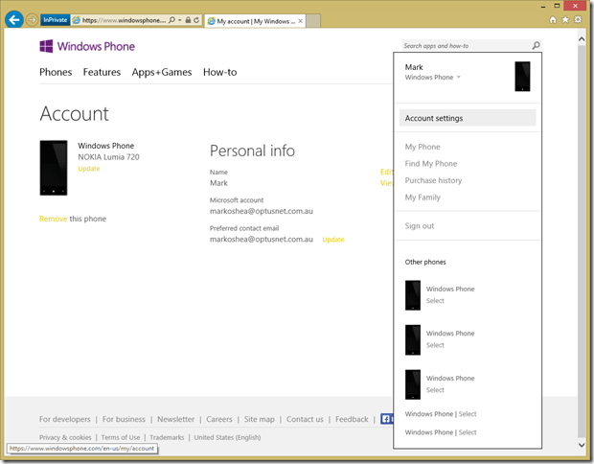The height and width of the screenshot is (464, 594).
Task: Go back with the browser back arrow
Action: tap(14, 20)
